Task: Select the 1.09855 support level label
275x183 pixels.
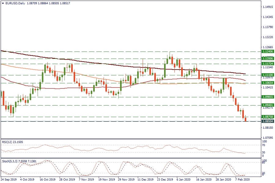Action: coord(267,97)
